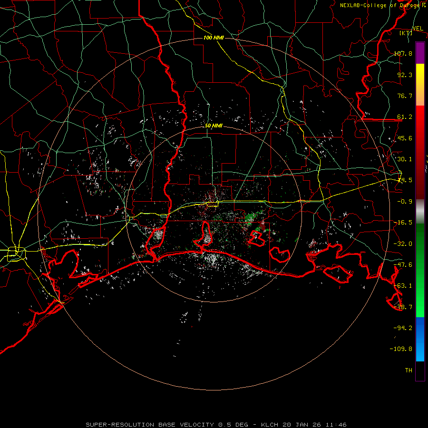
Task: Click the 45.6 velocity scale value
Action: (405, 138)
